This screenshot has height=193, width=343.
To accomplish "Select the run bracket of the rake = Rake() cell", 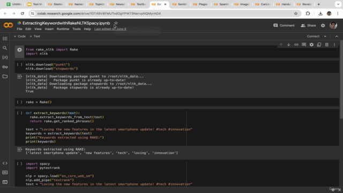I will coord(19,102).
